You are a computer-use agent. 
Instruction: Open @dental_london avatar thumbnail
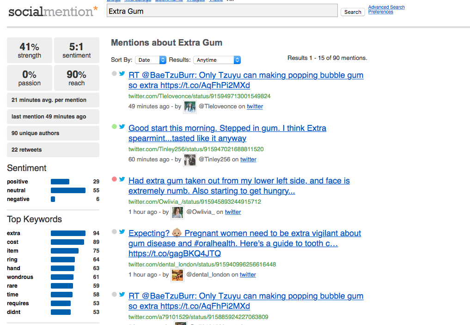pyautogui.click(x=177, y=275)
